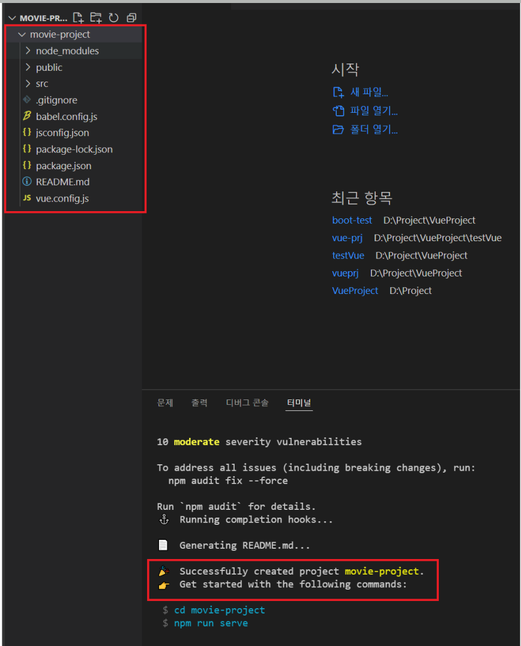Screen dimensions: 521x646
Task: Open recent item testVue
Action: tap(348, 256)
